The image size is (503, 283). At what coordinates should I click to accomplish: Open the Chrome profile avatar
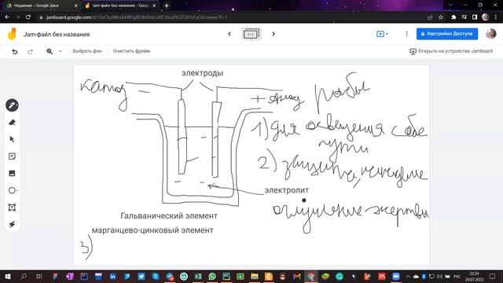click(486, 17)
